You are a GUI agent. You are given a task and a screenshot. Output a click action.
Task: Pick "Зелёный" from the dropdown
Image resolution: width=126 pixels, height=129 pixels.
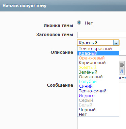98,72
